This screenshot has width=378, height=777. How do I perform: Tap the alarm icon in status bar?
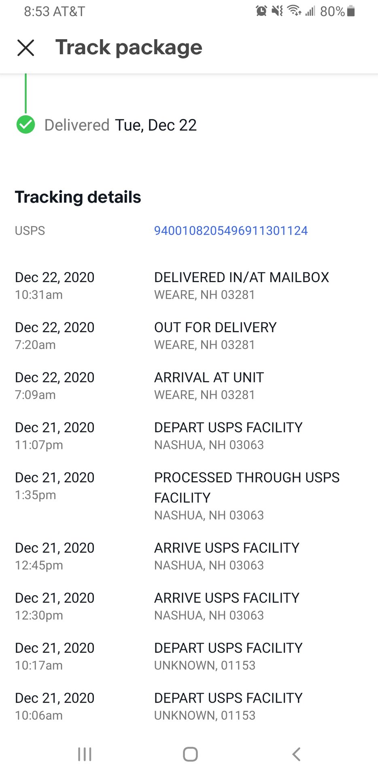coord(261,11)
